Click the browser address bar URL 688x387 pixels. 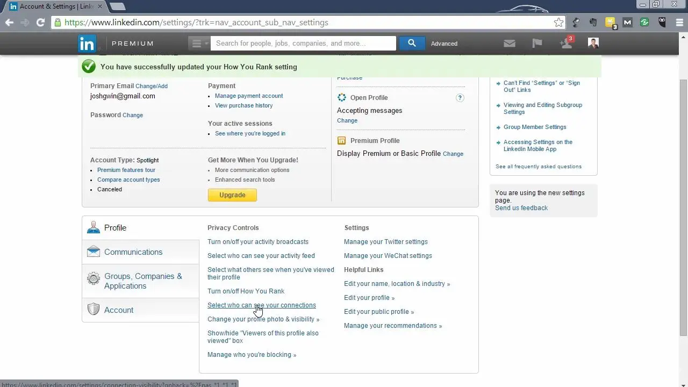tap(196, 23)
